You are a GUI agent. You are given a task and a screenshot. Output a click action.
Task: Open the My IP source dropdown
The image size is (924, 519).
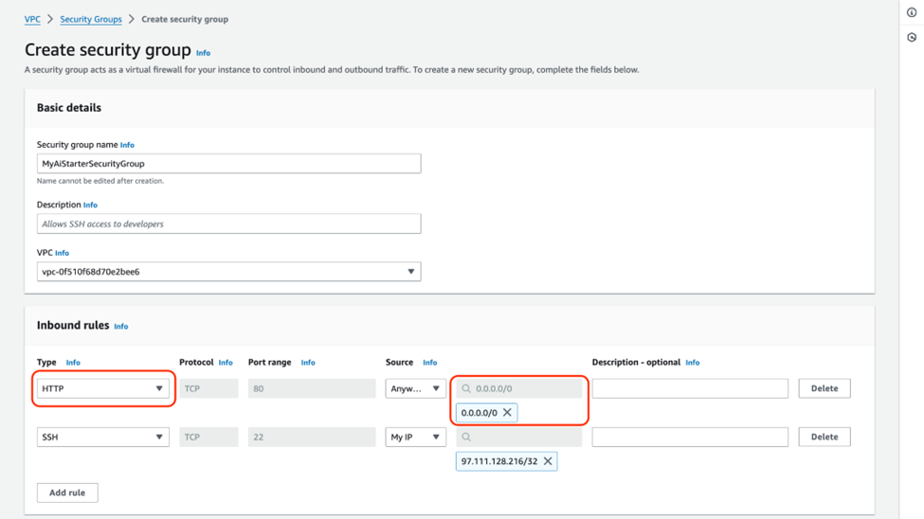415,437
